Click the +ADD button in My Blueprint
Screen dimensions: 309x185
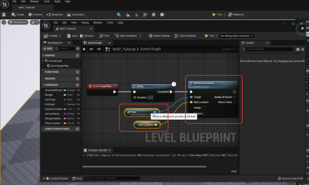(x=48, y=48)
